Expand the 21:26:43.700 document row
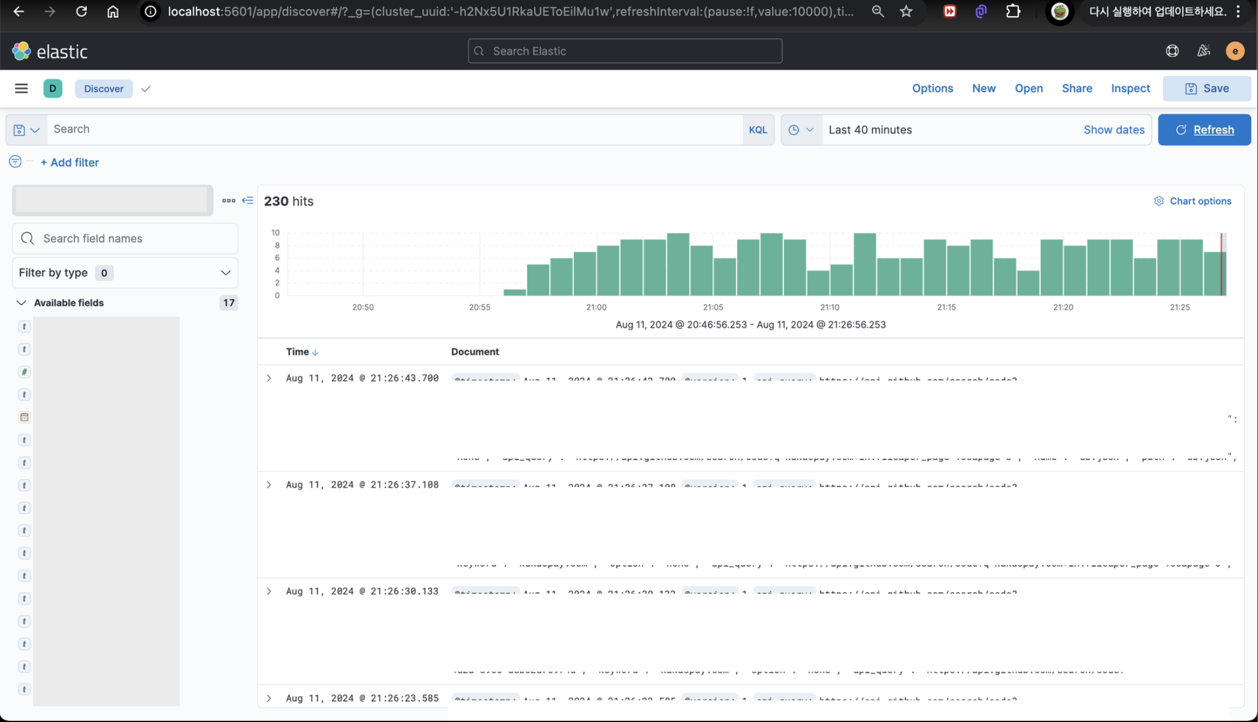The height and width of the screenshot is (722, 1258). pyautogui.click(x=269, y=378)
